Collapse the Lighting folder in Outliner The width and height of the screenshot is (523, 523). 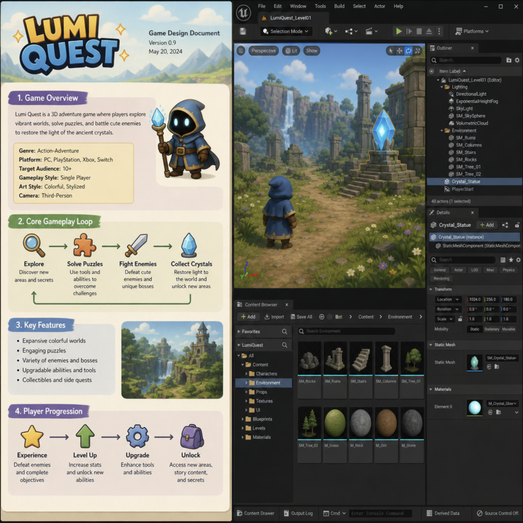442,87
